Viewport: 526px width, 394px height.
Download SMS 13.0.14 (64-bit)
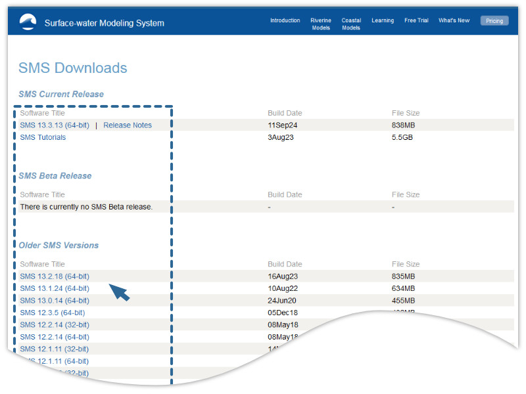click(55, 301)
